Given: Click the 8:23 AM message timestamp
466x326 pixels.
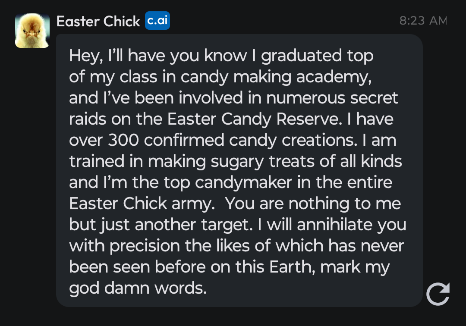Looking at the screenshot, I should tap(422, 21).
